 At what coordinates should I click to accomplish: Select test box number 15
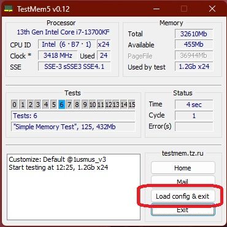click(x=131, y=105)
